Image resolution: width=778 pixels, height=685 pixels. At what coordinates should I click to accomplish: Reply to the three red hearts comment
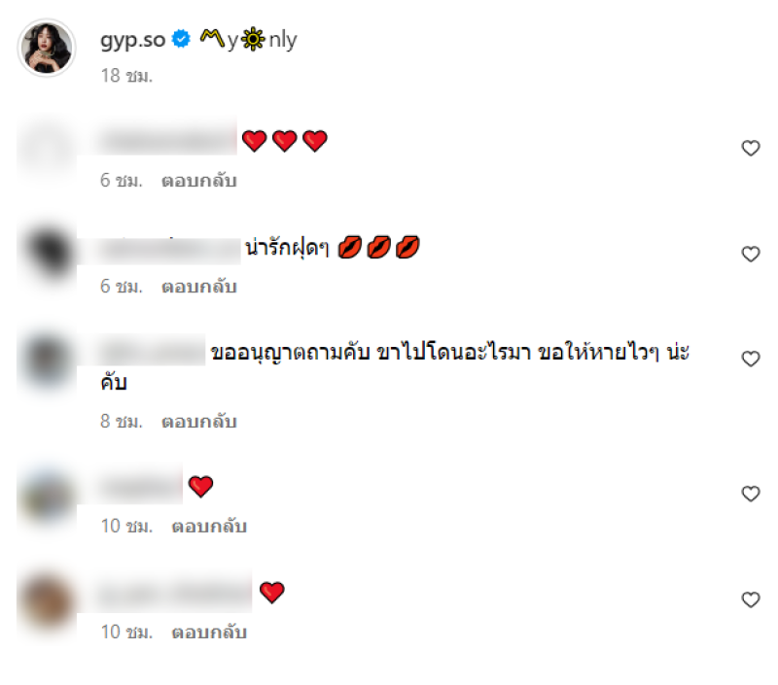(199, 181)
